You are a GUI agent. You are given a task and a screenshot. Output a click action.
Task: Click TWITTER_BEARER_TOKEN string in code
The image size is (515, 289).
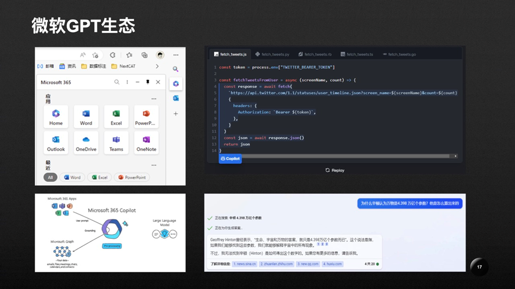point(306,67)
